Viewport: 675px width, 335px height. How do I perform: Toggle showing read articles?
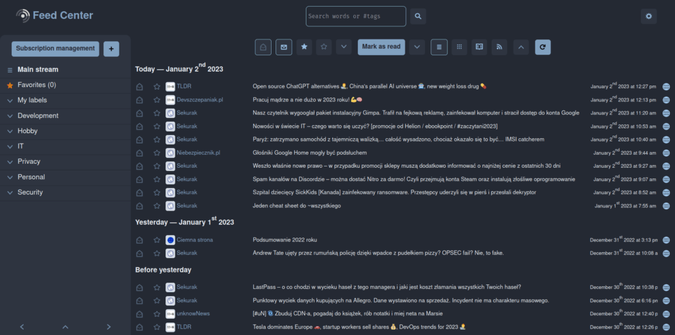click(263, 47)
